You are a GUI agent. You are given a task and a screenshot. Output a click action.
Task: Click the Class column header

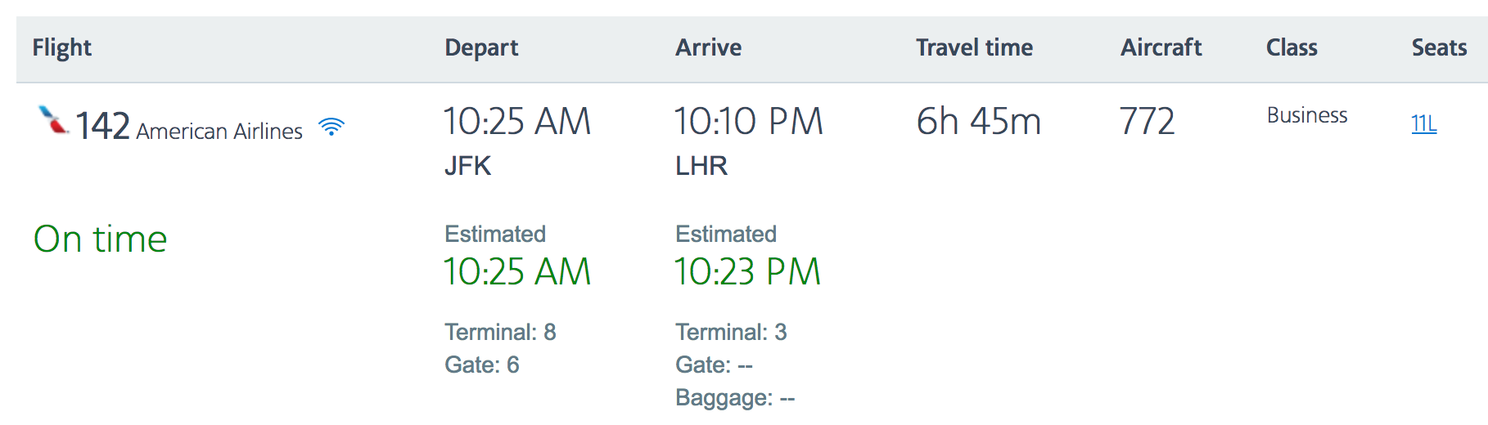coord(1292,47)
